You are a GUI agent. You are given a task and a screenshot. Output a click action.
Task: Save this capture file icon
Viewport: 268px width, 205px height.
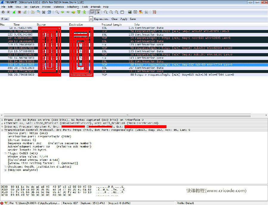tap(38, 12)
